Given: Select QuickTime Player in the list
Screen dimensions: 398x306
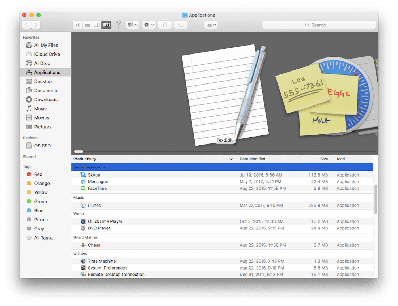Looking at the screenshot, I should [105, 221].
